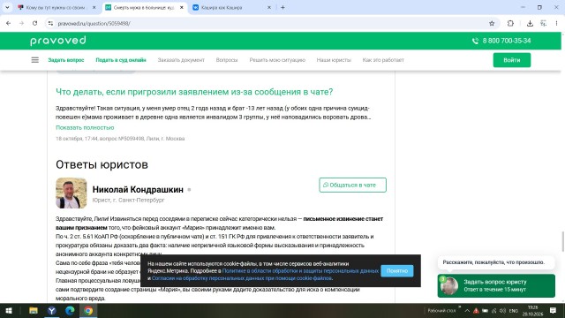The image size is (565, 318).
Task: Click 'Задать вопрос юристу' chat widget
Action: point(496,285)
